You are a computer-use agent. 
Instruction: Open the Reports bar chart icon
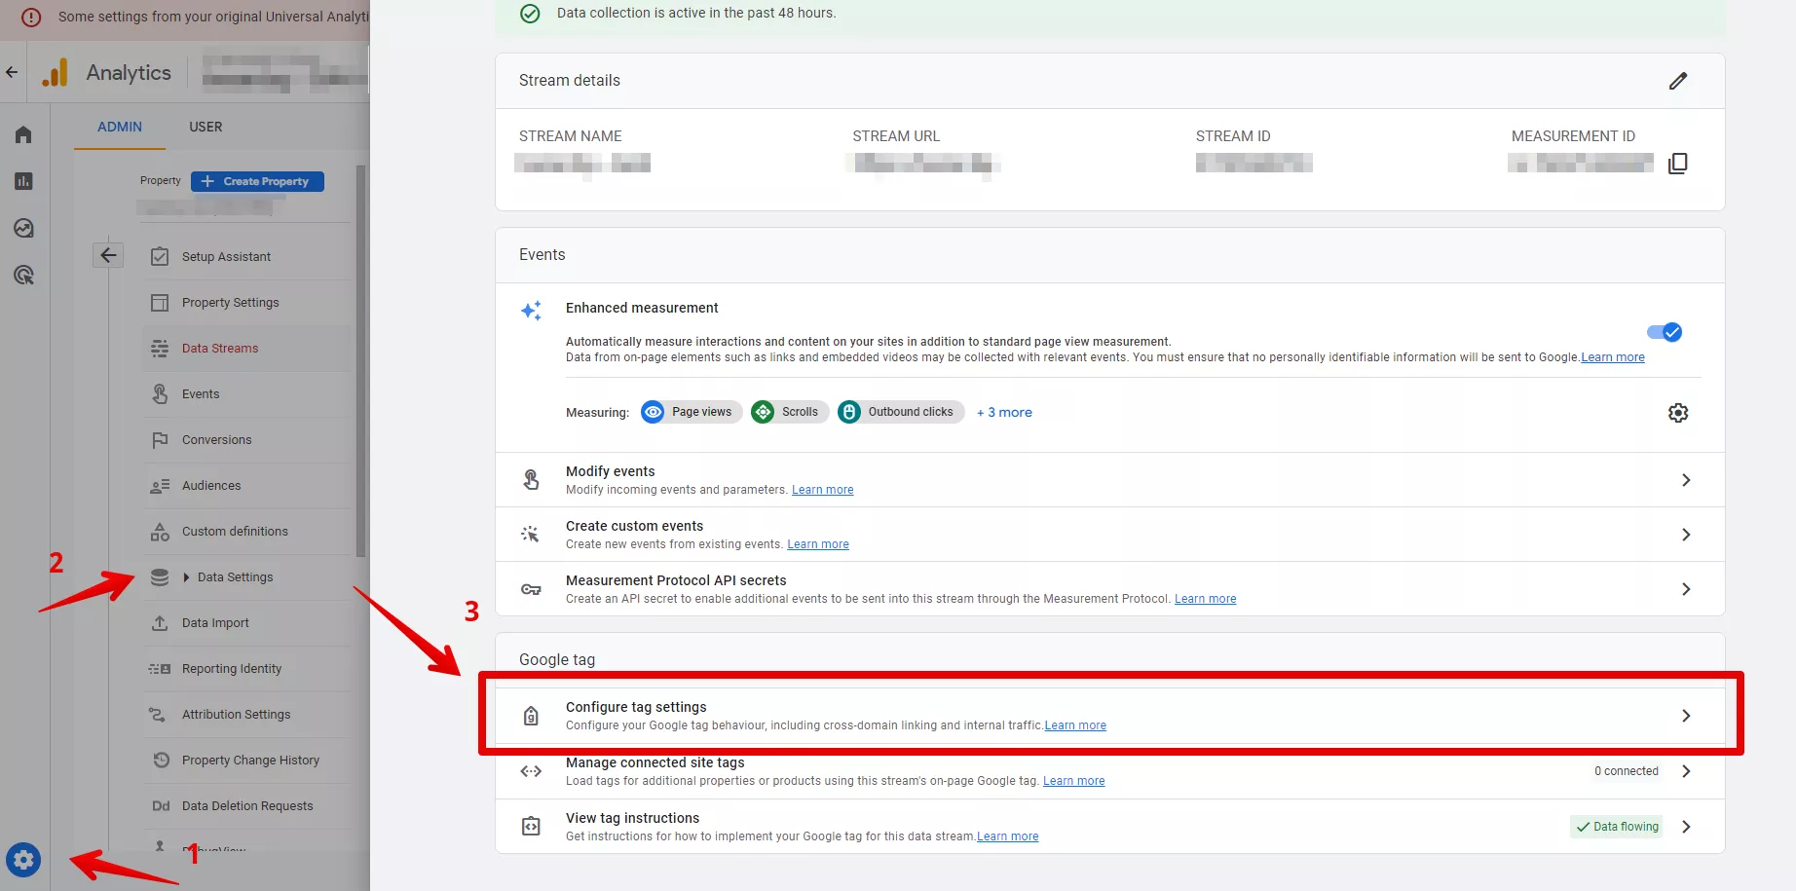23,181
